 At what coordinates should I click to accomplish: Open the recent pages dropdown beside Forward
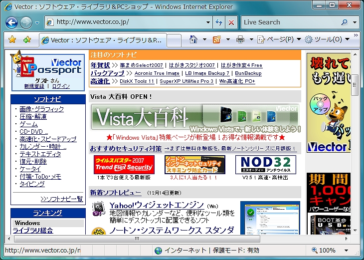click(37, 23)
